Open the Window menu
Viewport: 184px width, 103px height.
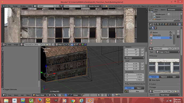click(23, 6)
